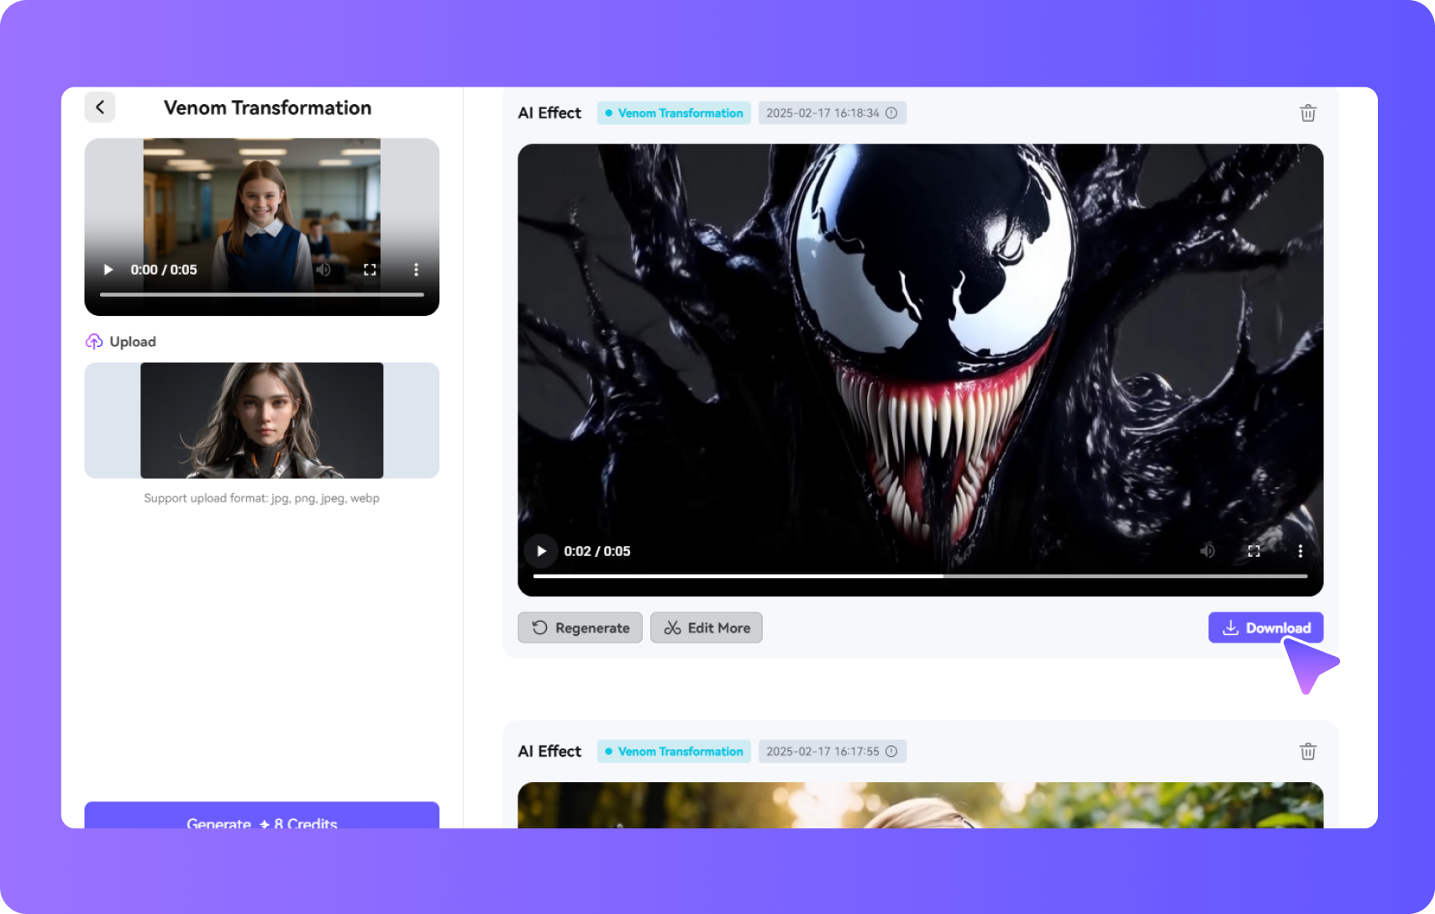Click the Venom Transformation page title
This screenshot has height=914, width=1435.
tap(267, 108)
